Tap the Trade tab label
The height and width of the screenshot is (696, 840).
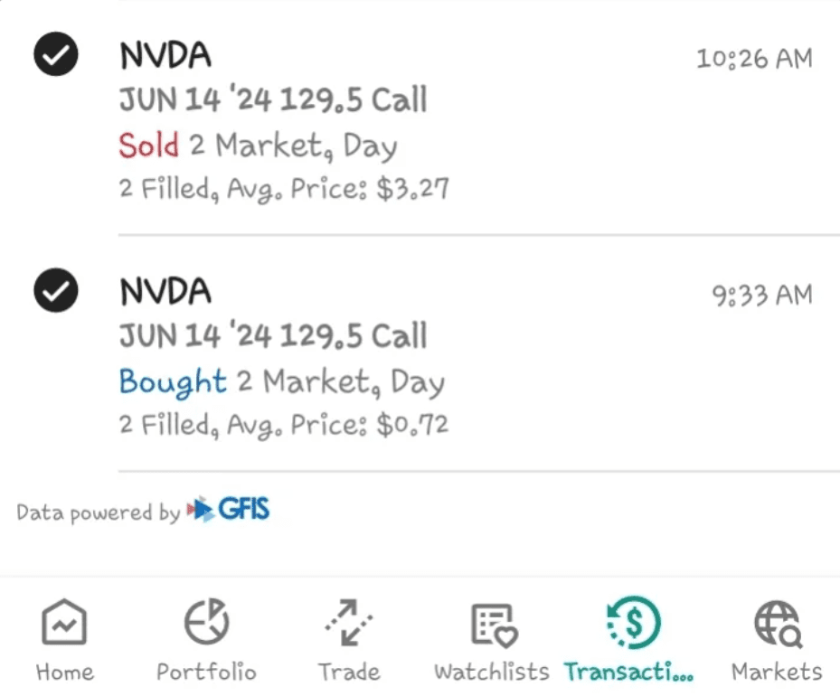[349, 672]
